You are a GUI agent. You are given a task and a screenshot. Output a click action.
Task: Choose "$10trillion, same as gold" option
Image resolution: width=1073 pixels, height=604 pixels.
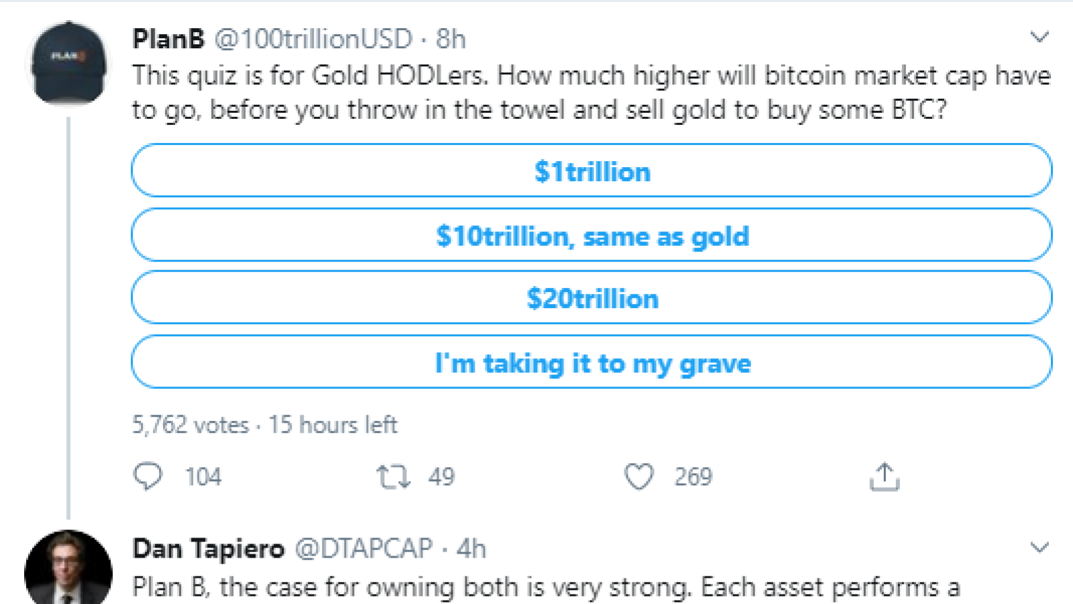591,235
